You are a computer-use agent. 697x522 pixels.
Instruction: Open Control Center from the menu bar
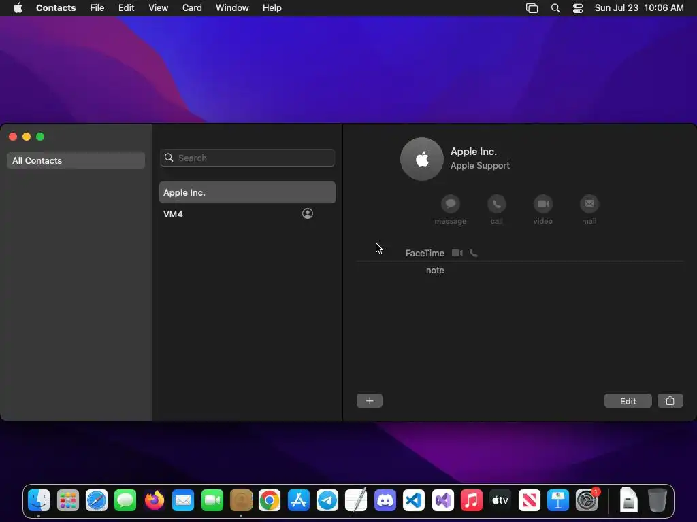577,8
